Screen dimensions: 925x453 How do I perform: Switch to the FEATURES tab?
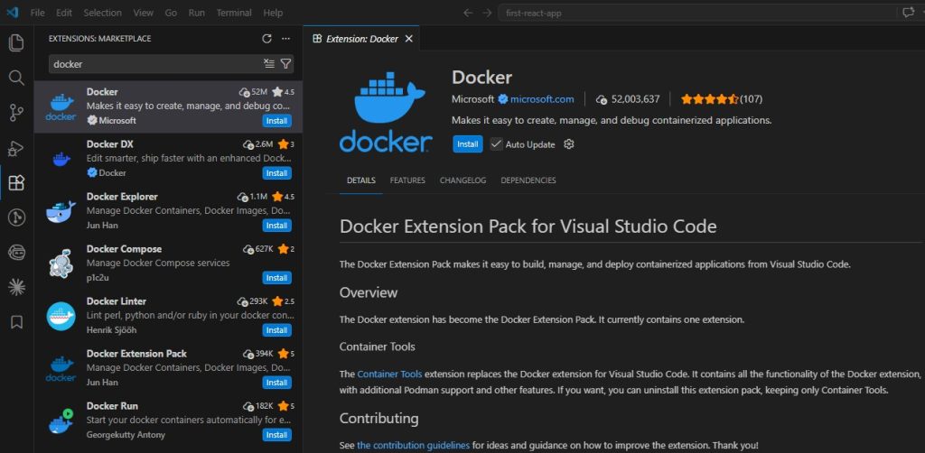[407, 180]
